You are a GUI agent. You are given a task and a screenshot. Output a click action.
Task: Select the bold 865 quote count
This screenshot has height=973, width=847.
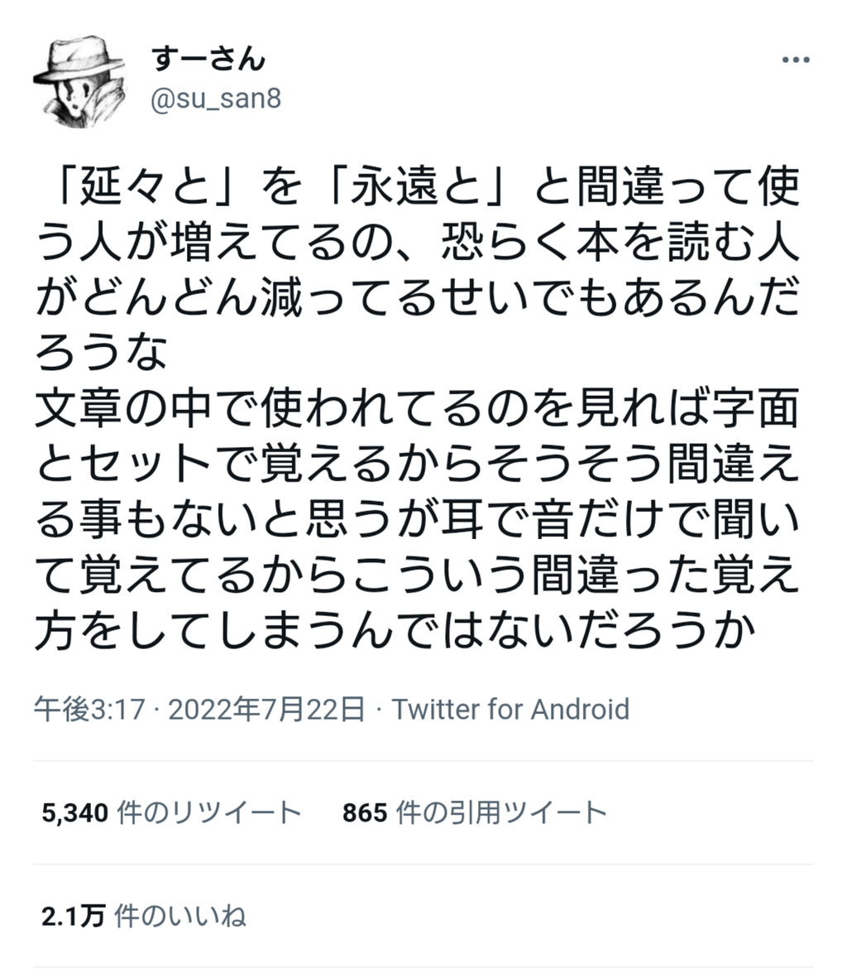(x=366, y=812)
